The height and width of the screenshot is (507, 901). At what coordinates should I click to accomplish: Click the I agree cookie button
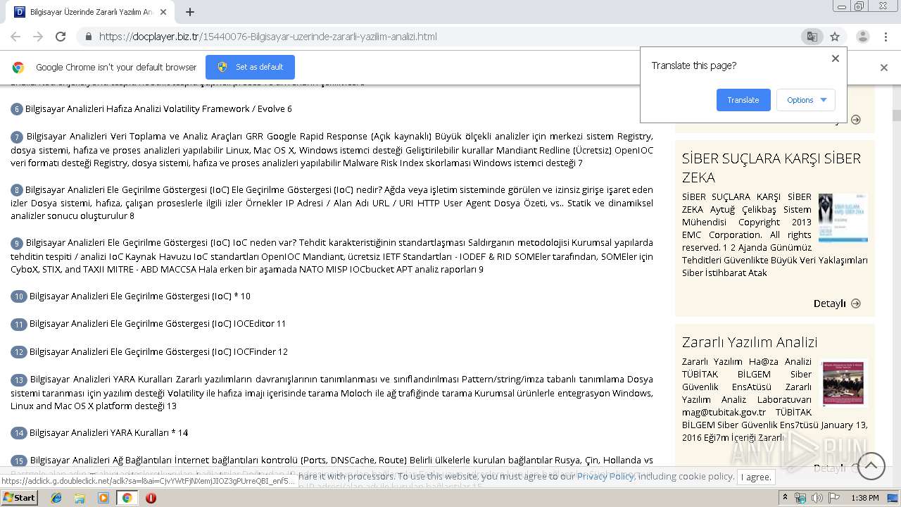(x=756, y=477)
